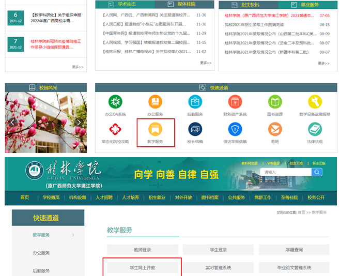Click the 学生网上评教 button
This screenshot has width=340, height=276.
tap(143, 268)
